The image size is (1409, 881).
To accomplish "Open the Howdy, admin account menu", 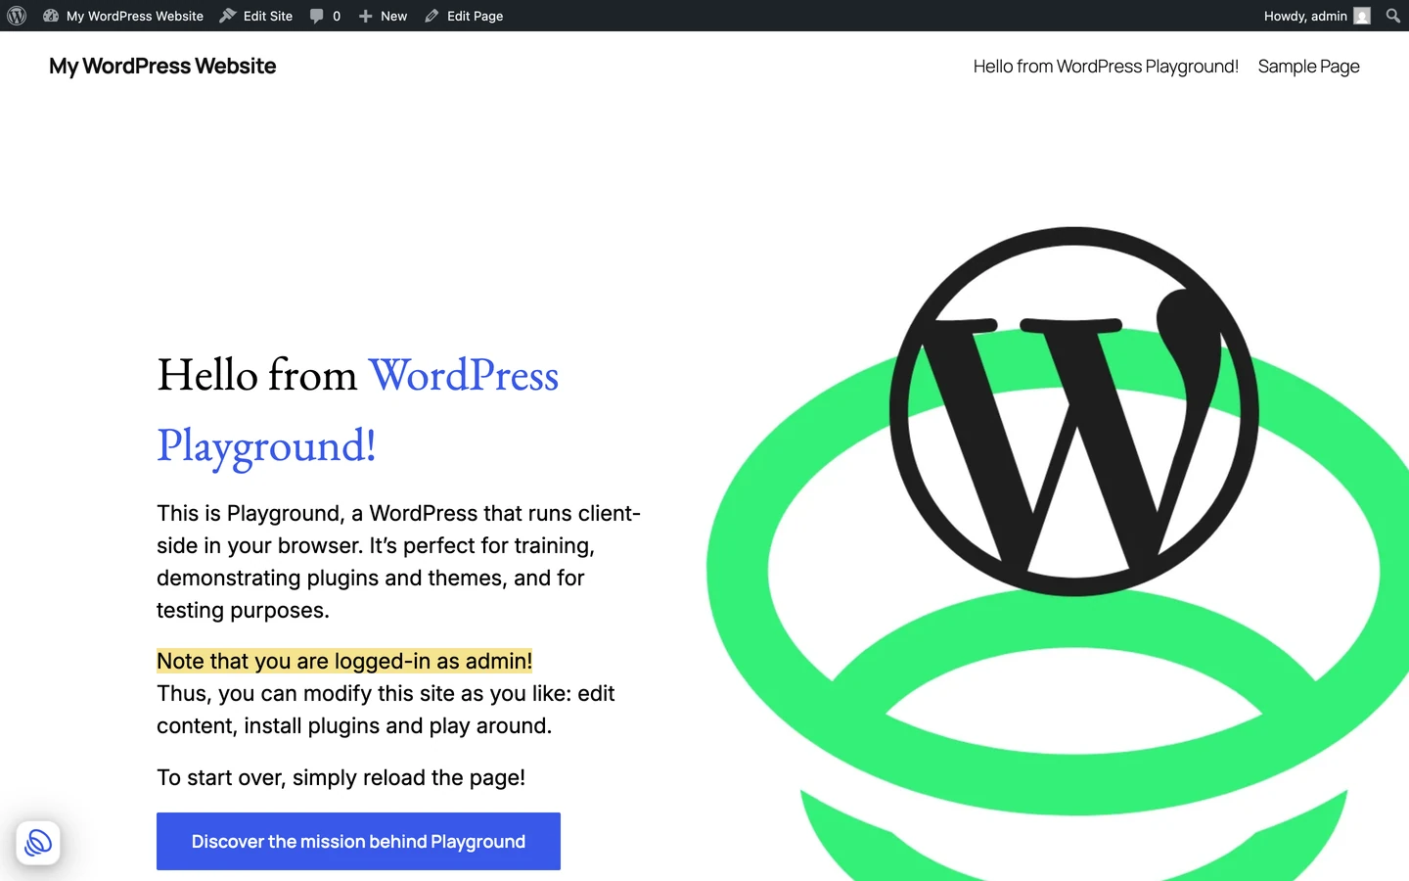I will pos(1317,16).
